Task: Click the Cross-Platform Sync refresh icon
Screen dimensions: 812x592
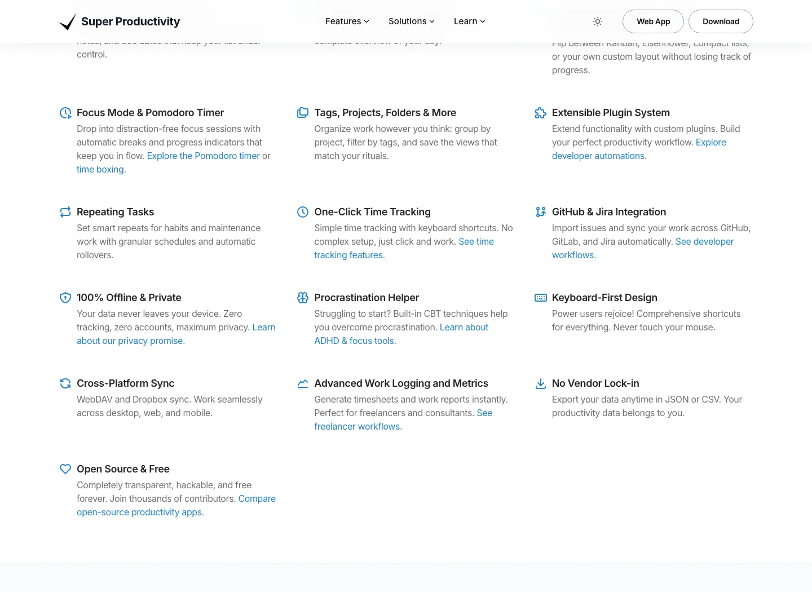Action: [65, 383]
